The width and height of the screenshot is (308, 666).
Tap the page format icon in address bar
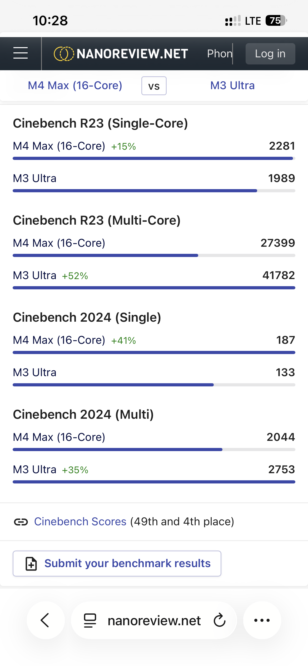tap(90, 620)
